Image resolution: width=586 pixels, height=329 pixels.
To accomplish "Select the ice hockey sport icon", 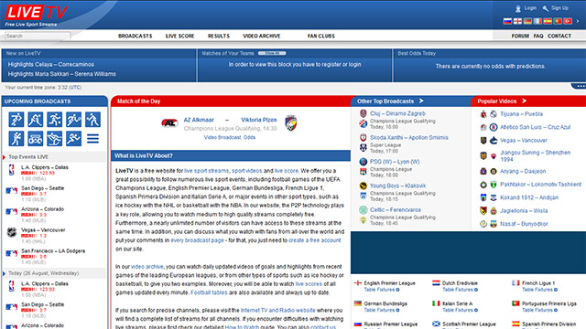I will pyautogui.click(x=35, y=120).
